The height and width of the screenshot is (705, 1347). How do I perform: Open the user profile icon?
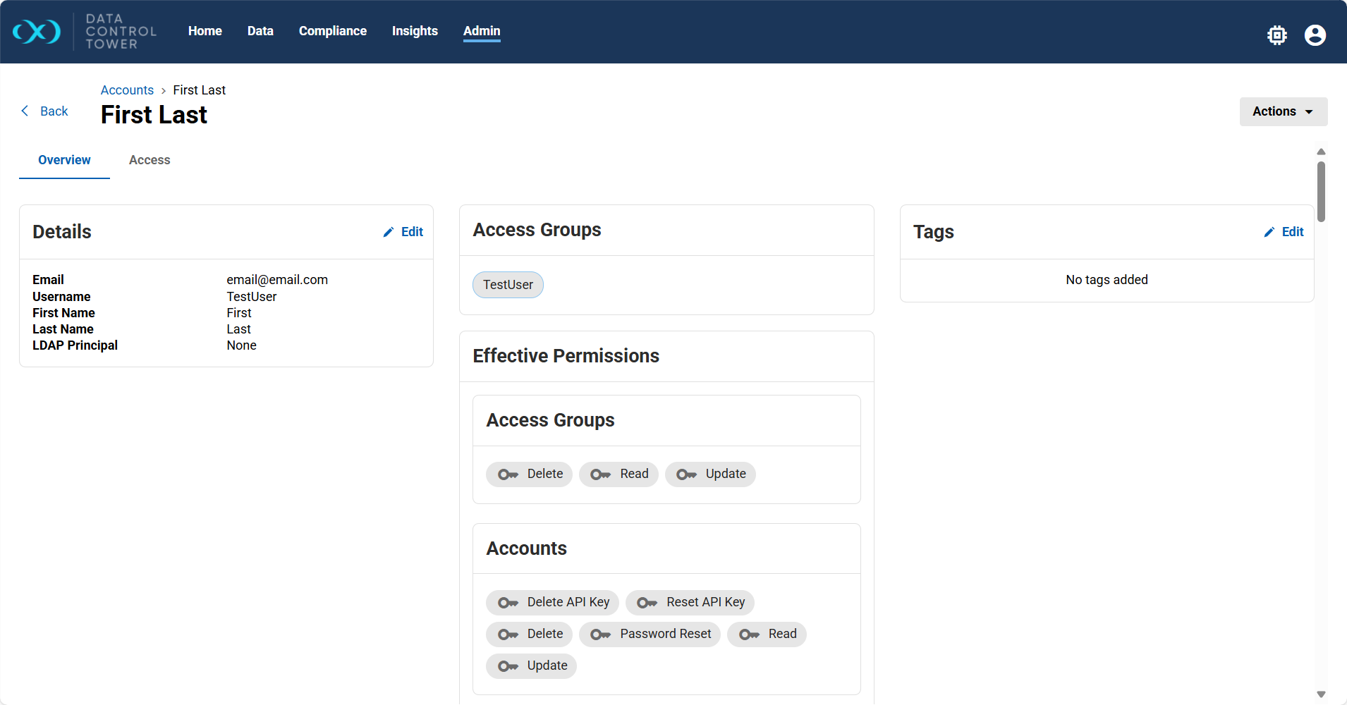click(1315, 35)
